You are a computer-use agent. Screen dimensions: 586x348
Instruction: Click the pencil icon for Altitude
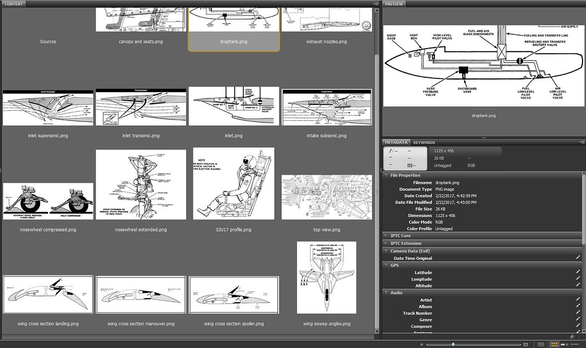pyautogui.click(x=578, y=286)
